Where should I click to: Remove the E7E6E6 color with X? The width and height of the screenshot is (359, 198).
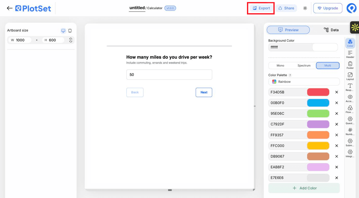[337, 178]
